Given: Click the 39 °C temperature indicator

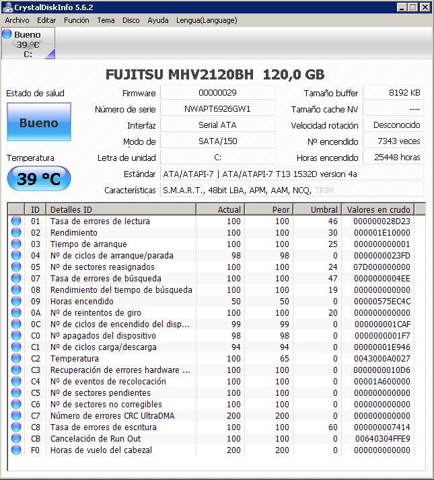Looking at the screenshot, I should [x=39, y=178].
